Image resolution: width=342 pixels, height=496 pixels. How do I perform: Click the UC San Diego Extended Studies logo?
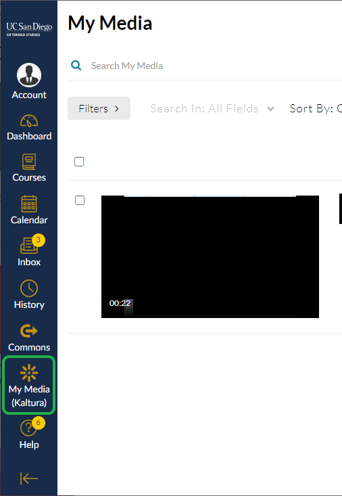tap(29, 29)
